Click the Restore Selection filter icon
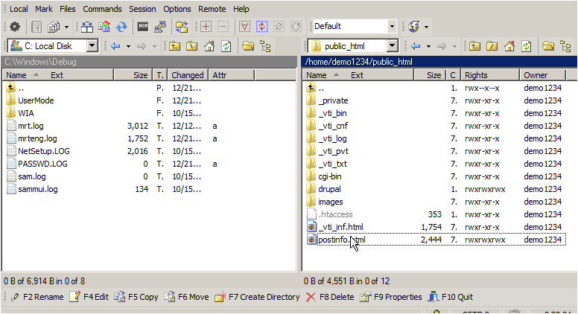578x314 pixels. tap(244, 27)
